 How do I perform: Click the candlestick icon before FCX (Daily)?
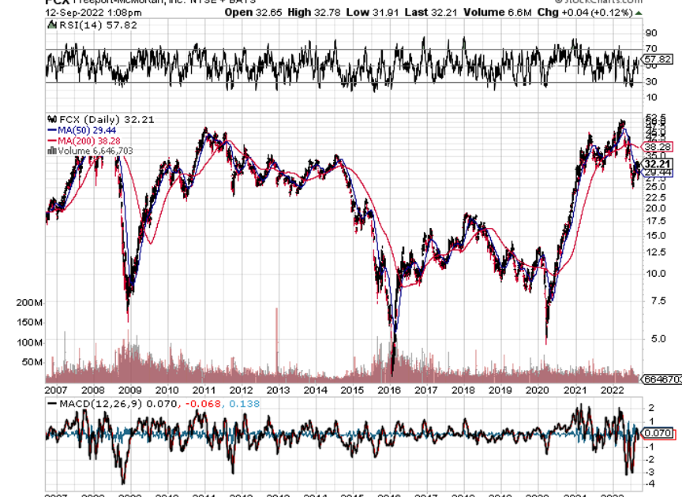[52, 119]
